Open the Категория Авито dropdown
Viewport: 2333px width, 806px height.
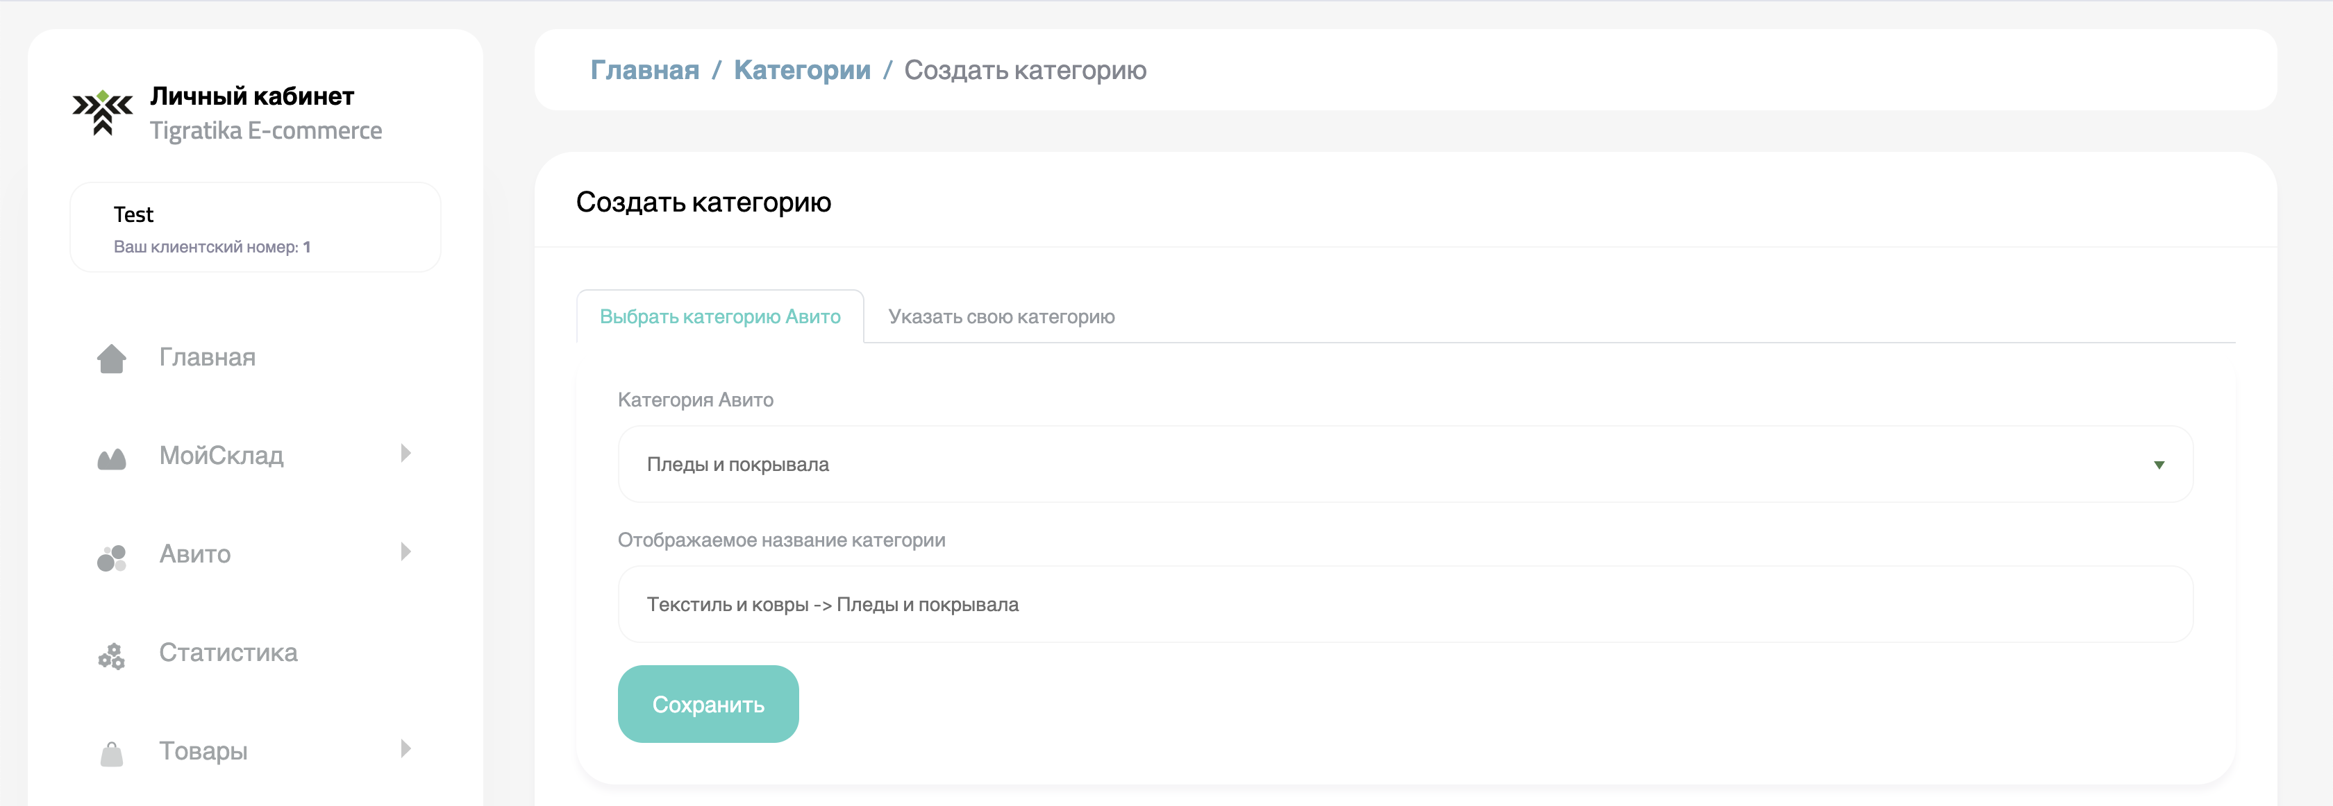[x=1405, y=464]
